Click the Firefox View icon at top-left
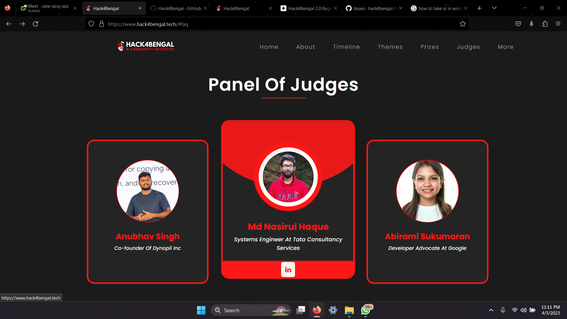 (x=7, y=8)
